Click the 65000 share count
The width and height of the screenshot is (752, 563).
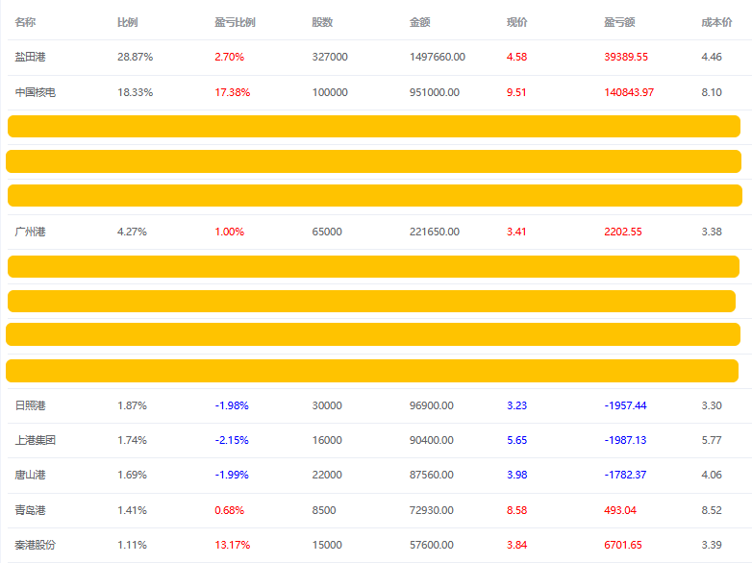pyautogui.click(x=327, y=232)
